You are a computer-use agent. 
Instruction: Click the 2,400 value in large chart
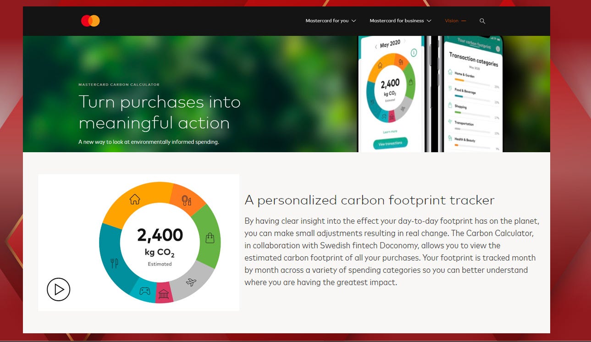pyautogui.click(x=160, y=235)
